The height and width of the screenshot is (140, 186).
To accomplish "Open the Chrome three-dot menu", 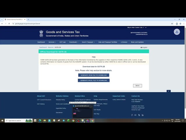I will coord(184,24).
